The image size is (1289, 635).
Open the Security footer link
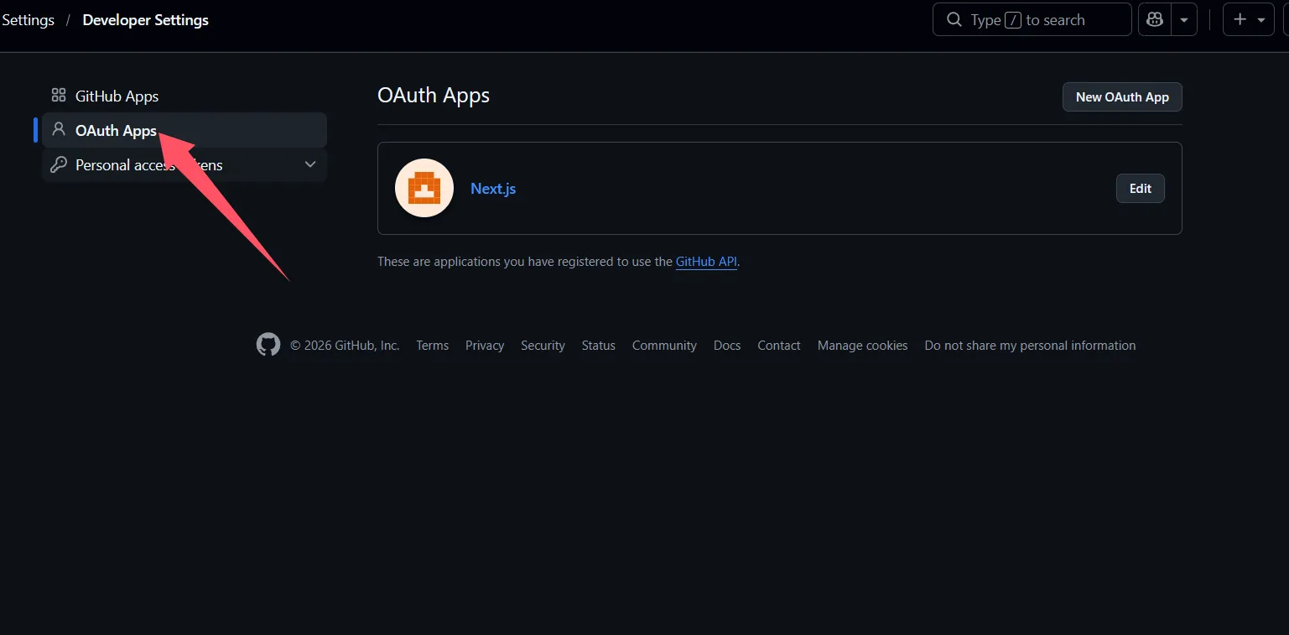pyautogui.click(x=543, y=346)
